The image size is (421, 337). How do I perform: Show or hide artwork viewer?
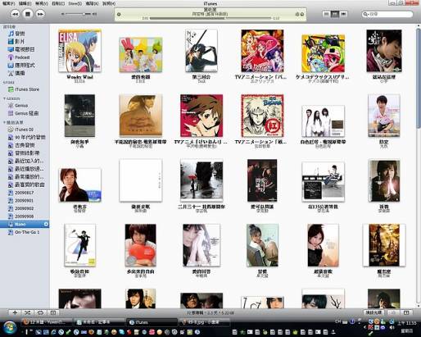coord(53,312)
